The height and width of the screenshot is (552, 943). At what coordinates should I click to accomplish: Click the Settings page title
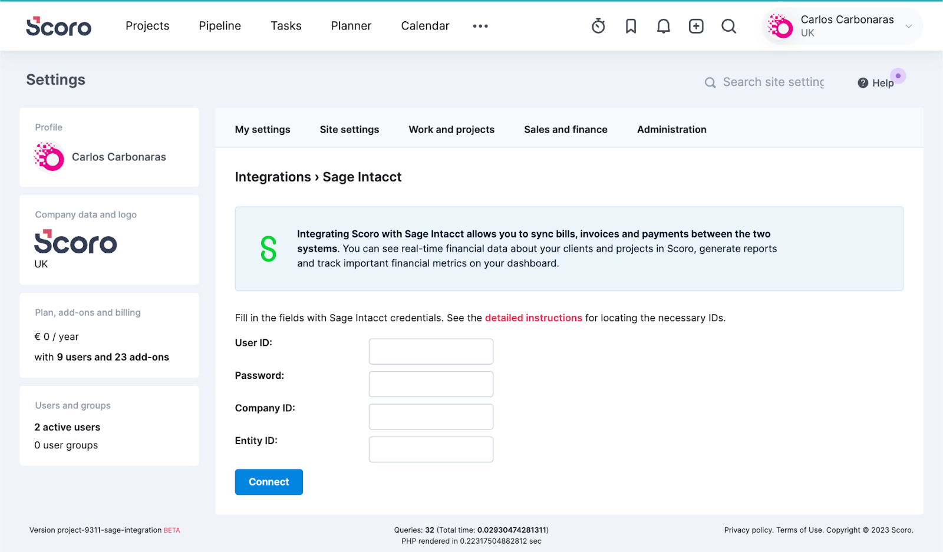point(56,80)
